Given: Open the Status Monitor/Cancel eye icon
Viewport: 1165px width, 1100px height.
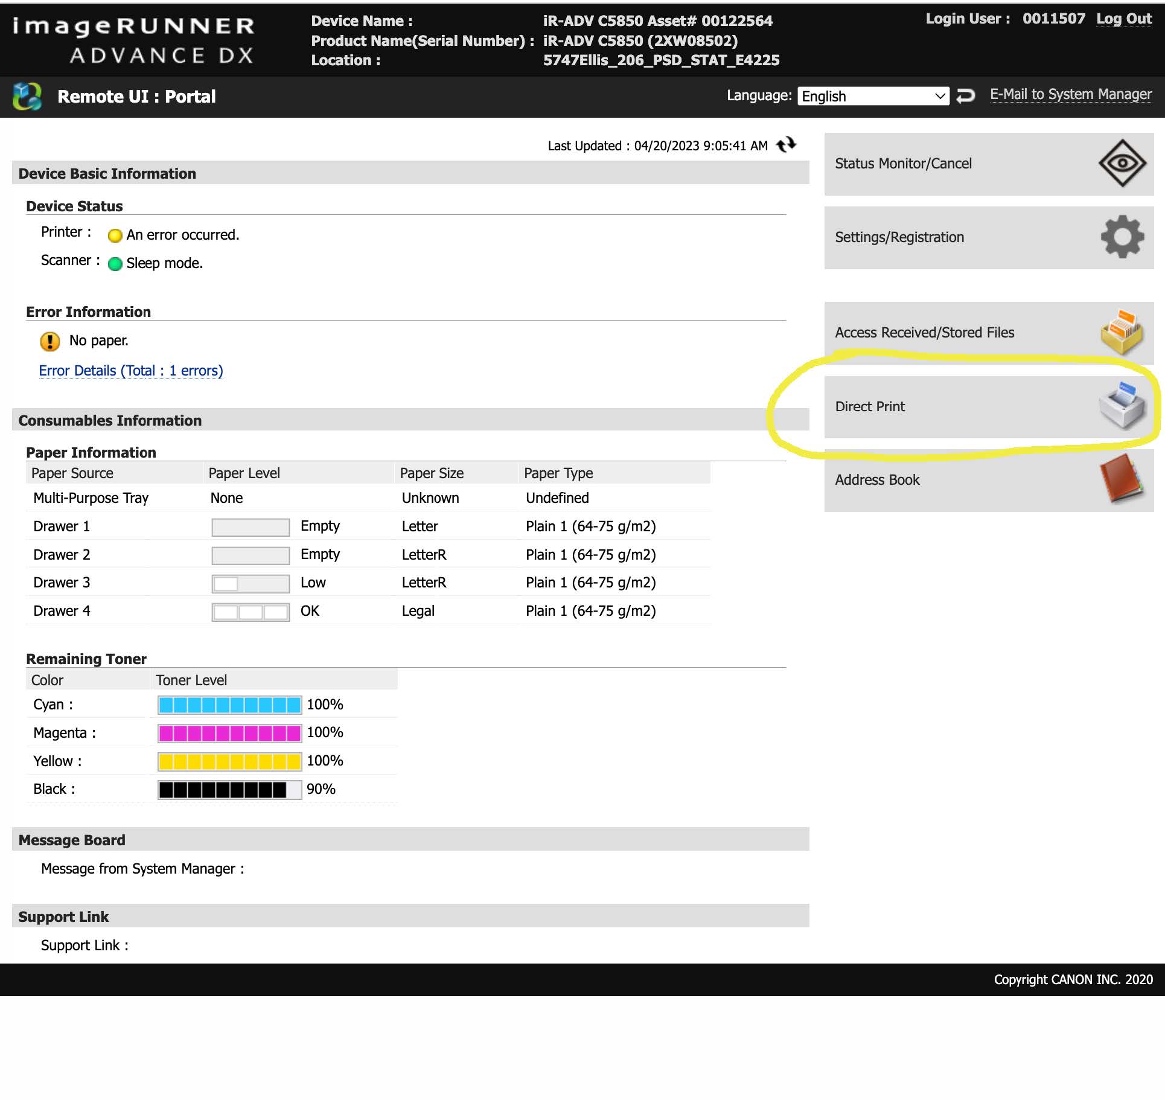Looking at the screenshot, I should pos(1124,162).
